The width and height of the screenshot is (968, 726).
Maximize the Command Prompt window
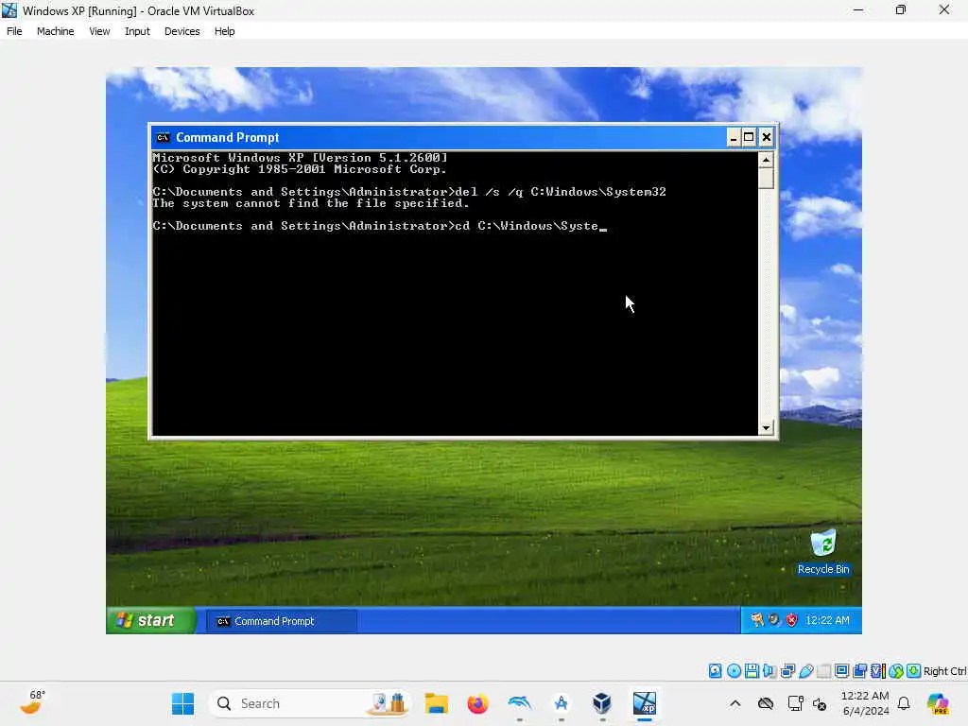click(x=749, y=138)
